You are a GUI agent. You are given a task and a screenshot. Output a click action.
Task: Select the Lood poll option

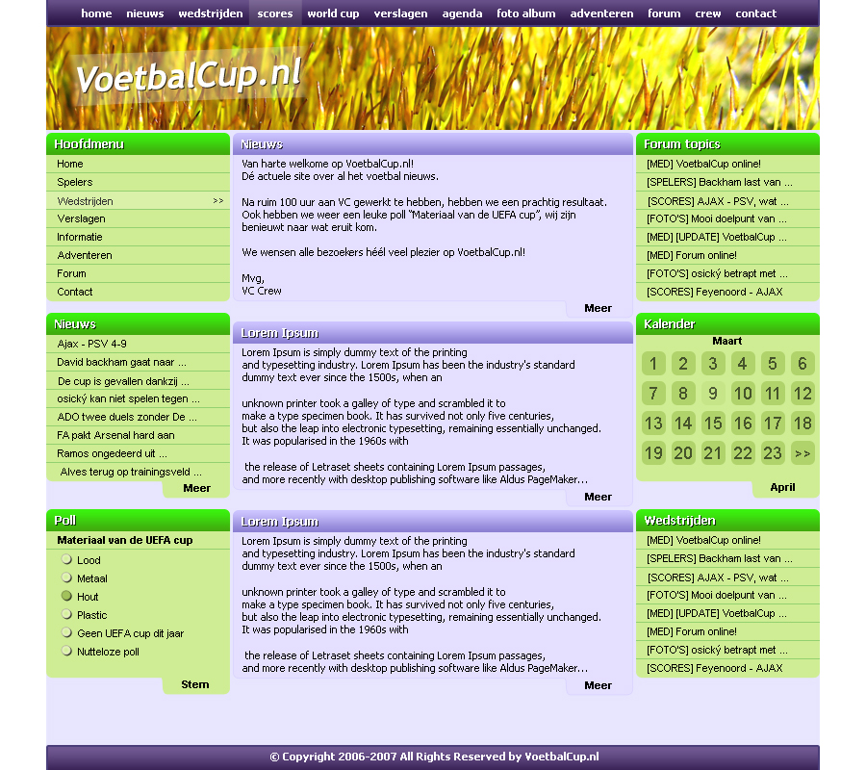coord(66,559)
